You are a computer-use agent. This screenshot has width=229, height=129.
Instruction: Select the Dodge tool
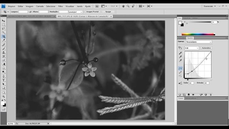coord(3,72)
